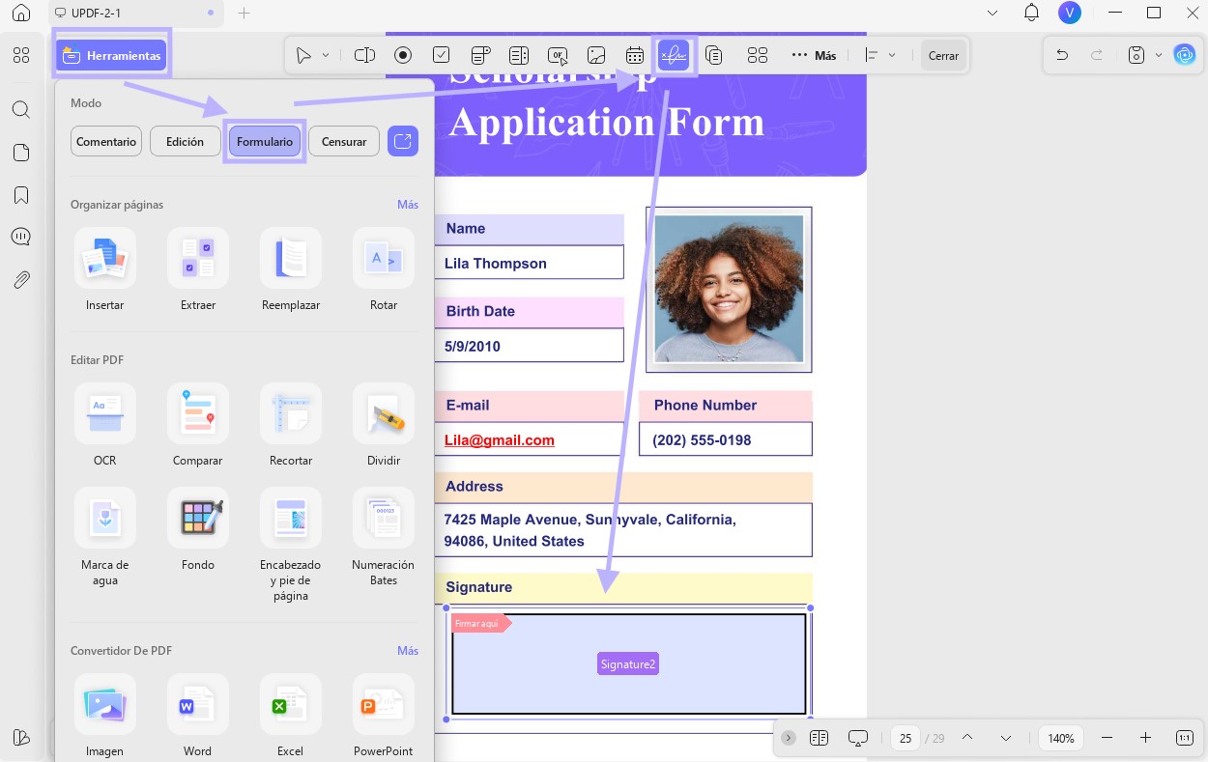
Task: Show Más under Organizar páginas
Action: coord(408,205)
